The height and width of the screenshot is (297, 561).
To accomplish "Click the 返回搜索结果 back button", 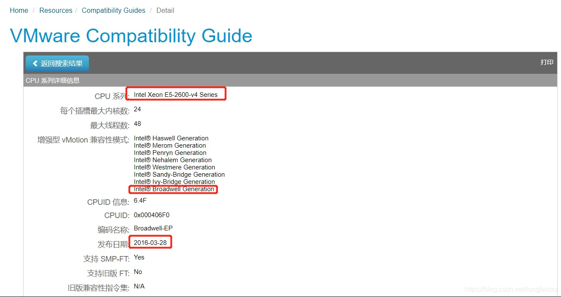I will coord(57,64).
